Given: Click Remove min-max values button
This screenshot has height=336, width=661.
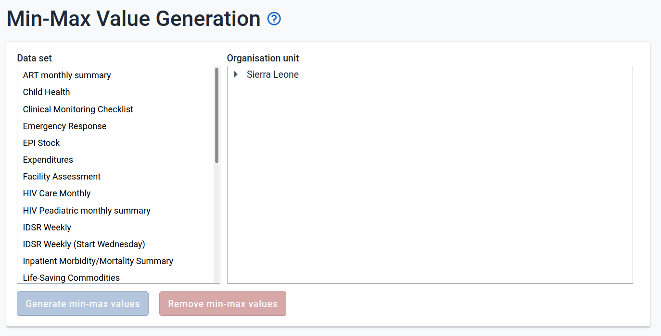Looking at the screenshot, I should point(223,304).
